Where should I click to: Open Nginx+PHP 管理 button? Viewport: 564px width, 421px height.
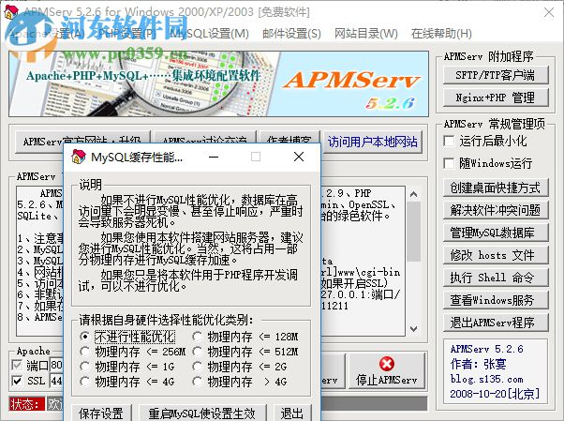[x=496, y=98]
